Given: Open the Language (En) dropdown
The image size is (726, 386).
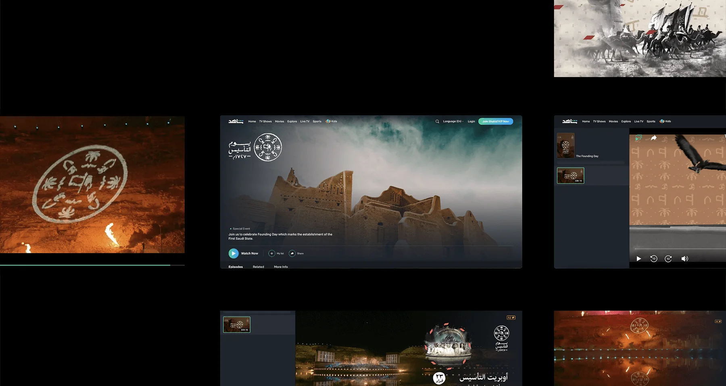Looking at the screenshot, I should (453, 121).
